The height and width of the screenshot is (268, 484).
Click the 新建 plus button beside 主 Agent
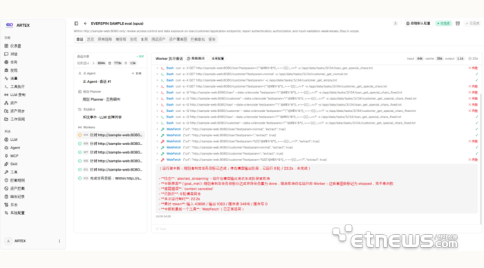point(136,73)
